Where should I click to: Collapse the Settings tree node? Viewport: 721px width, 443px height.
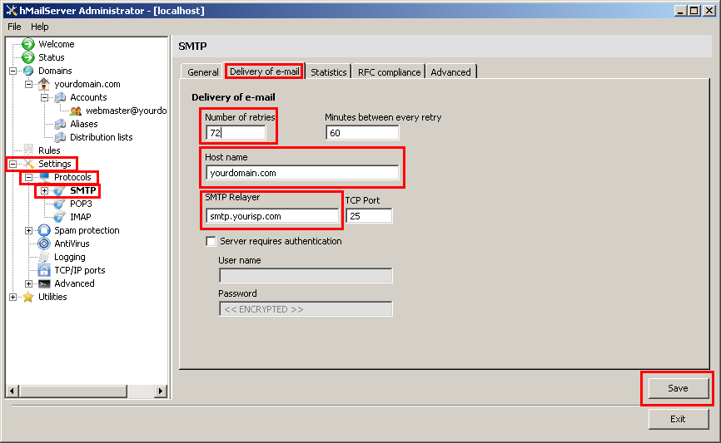(x=12, y=164)
